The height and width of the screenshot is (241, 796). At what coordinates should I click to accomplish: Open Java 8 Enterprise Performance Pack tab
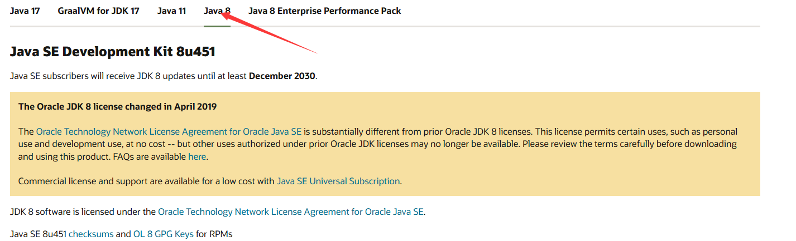coord(324,11)
